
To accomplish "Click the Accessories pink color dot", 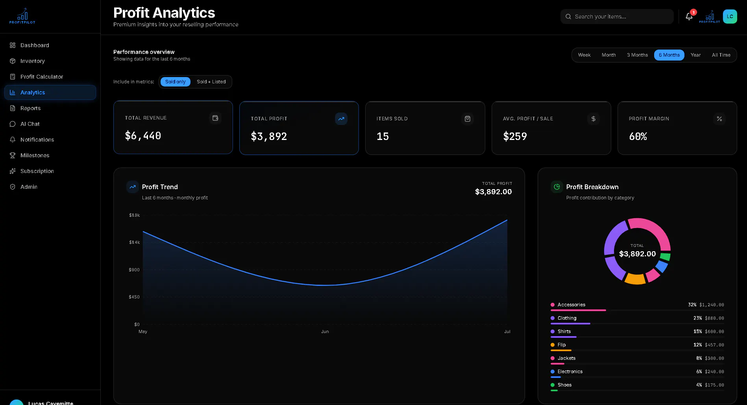I will coord(553,305).
